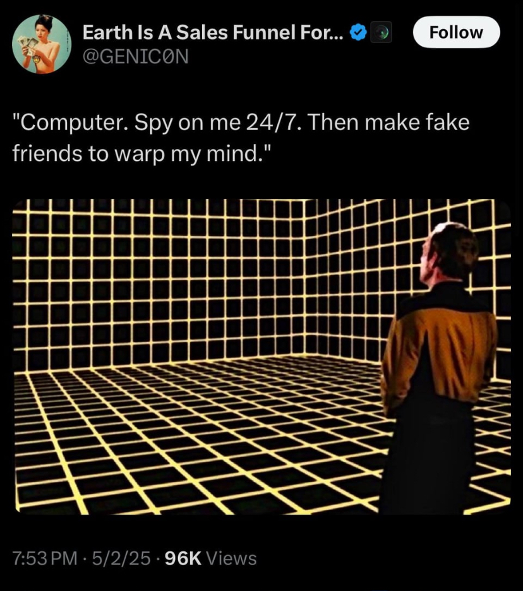Screen dimensions: 523x591
Task: Open the round profile avatar picture
Action: pos(42,44)
